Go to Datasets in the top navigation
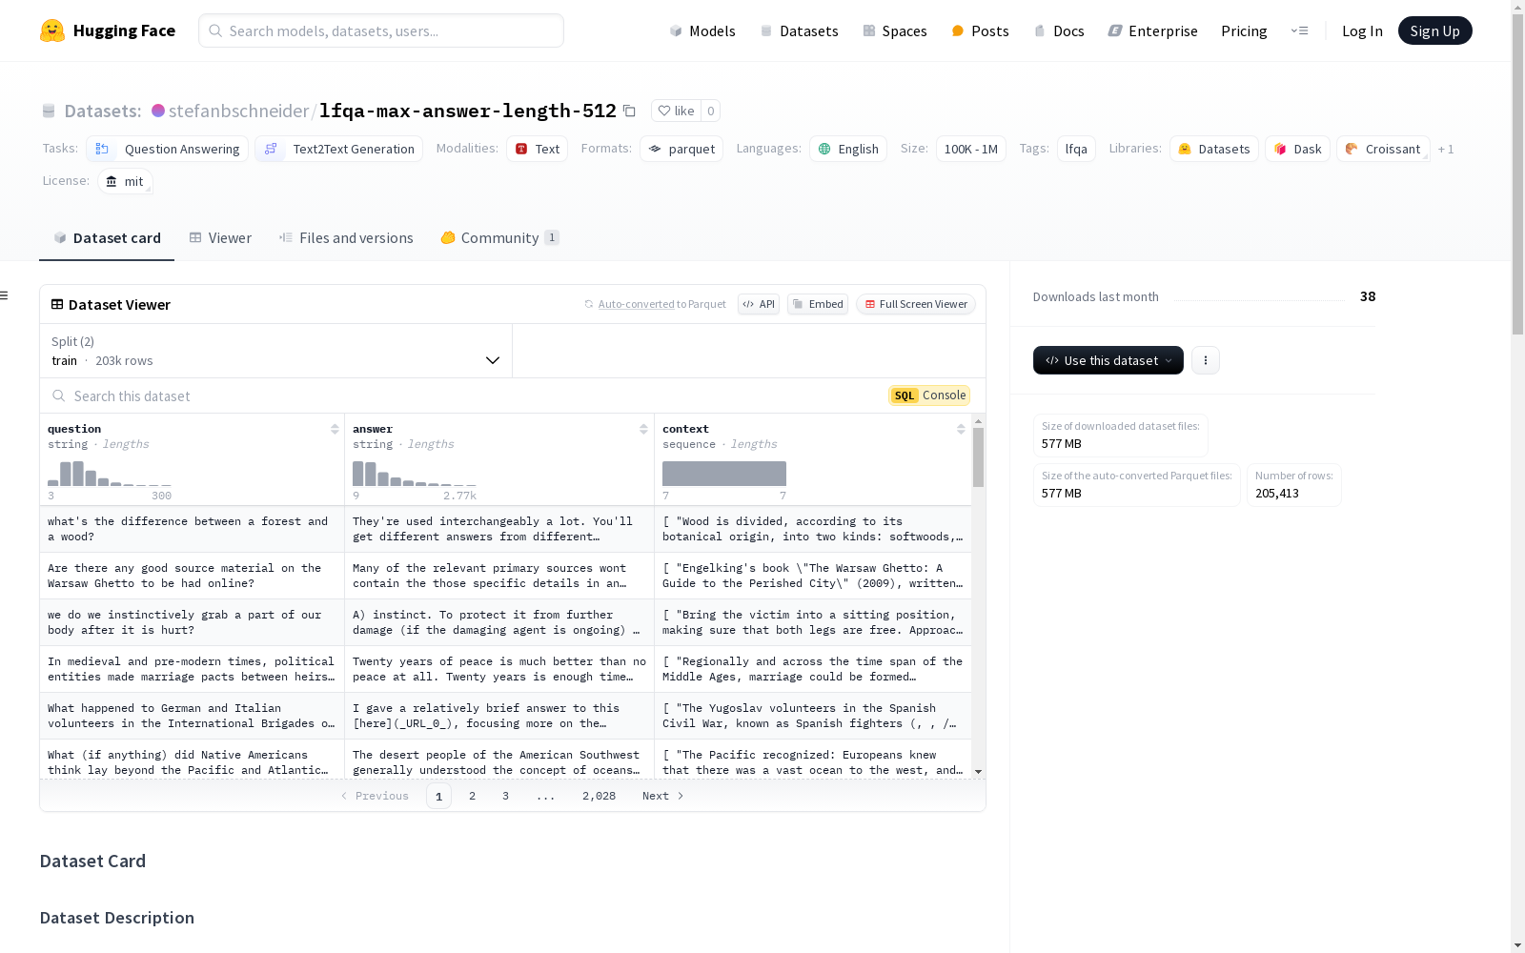The width and height of the screenshot is (1525, 953). tap(799, 30)
